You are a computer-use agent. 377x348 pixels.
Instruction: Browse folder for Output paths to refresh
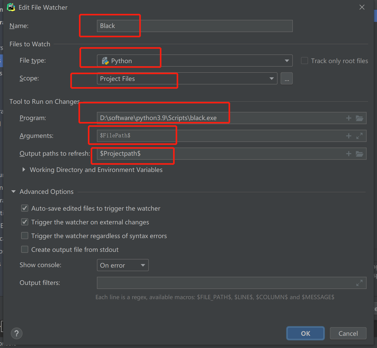359,154
